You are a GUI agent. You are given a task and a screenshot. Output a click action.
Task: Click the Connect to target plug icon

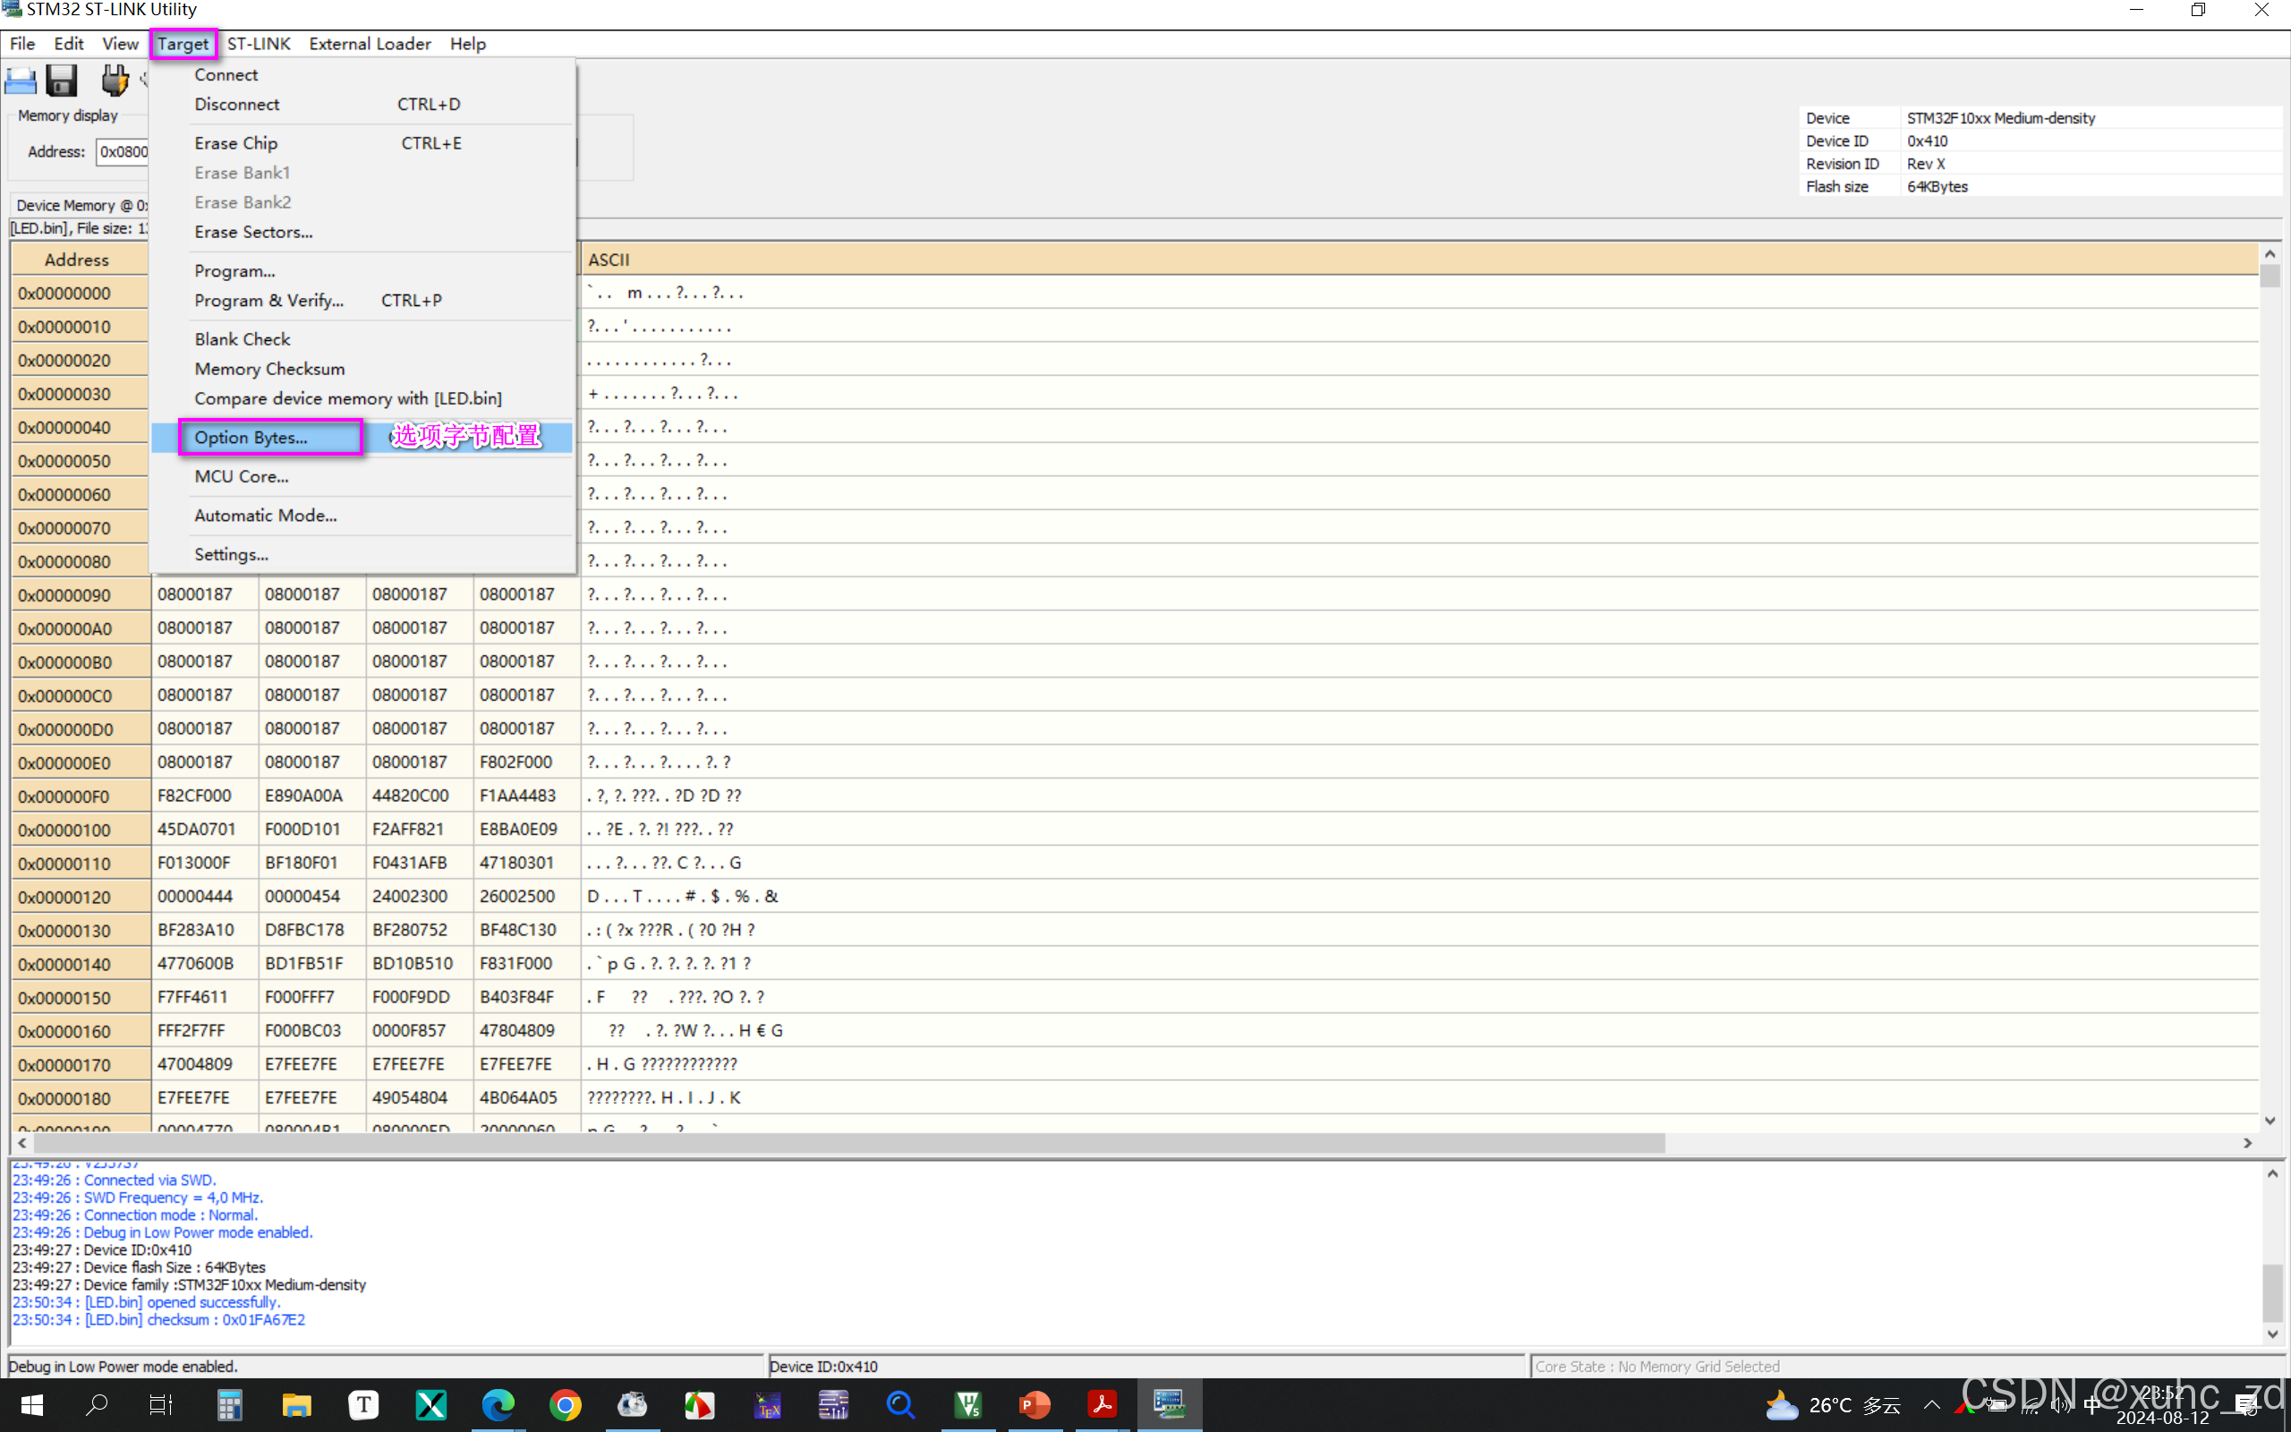click(115, 81)
